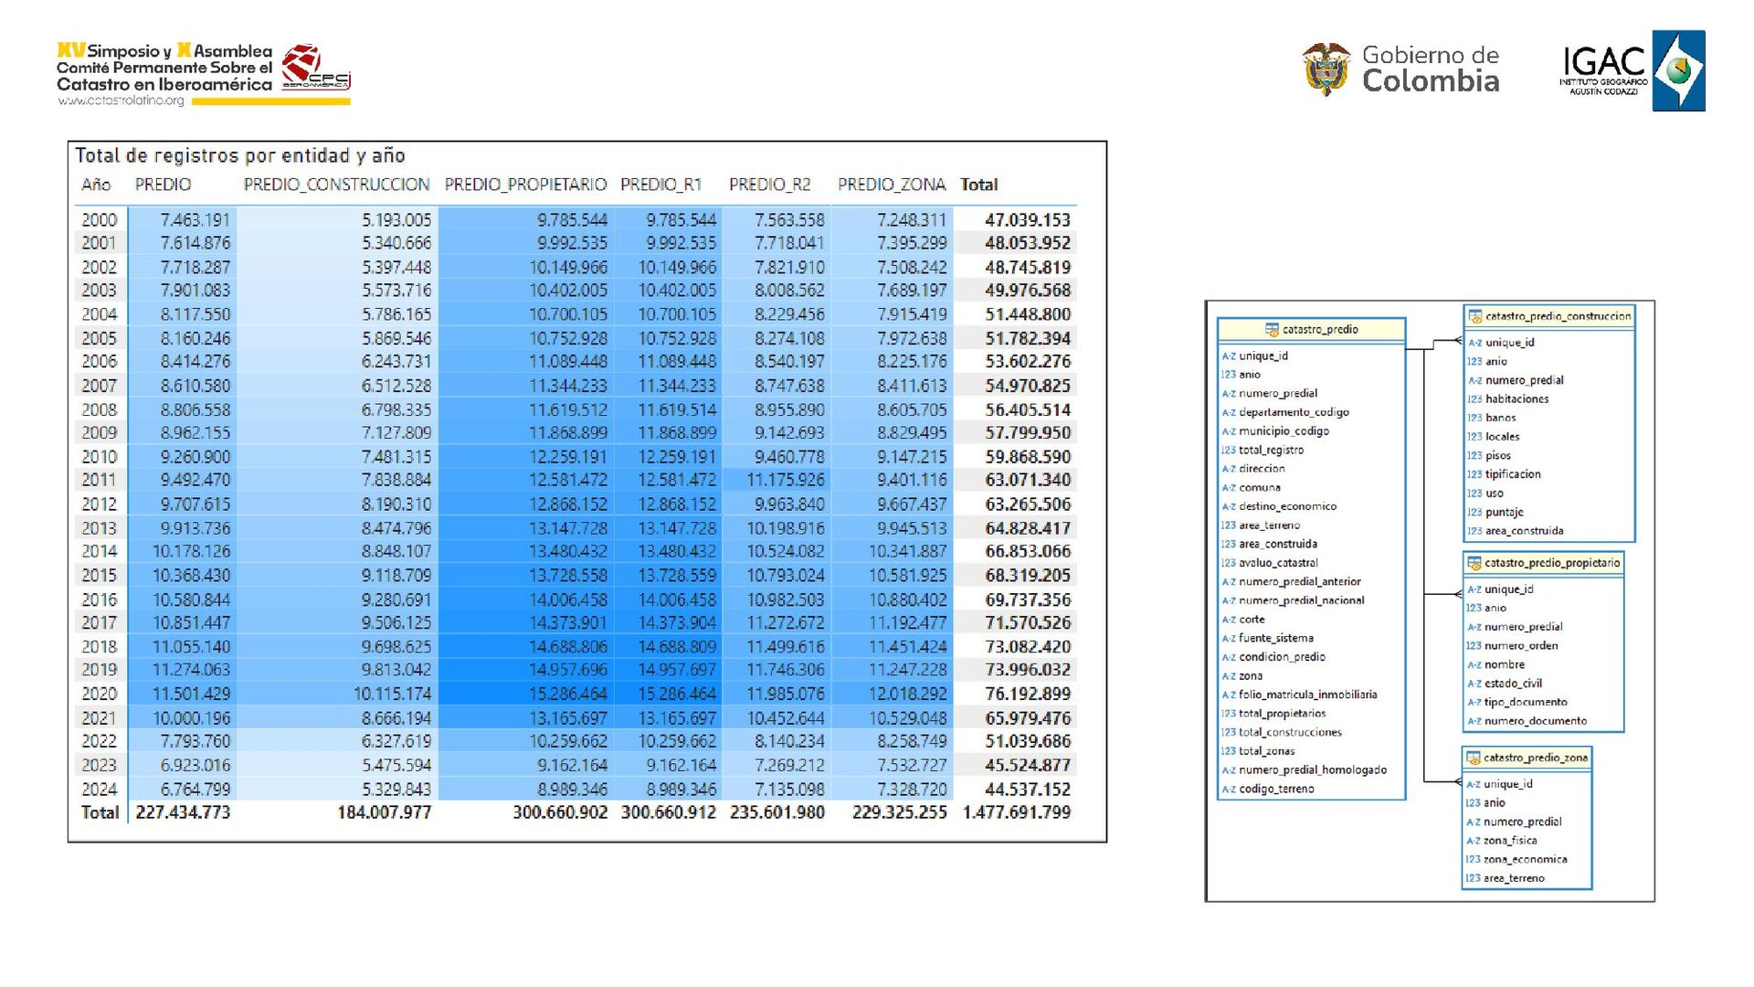Select the PREDIO_CONSTRUCCION column header
Image resolution: width=1754 pixels, height=987 pixels.
click(336, 185)
